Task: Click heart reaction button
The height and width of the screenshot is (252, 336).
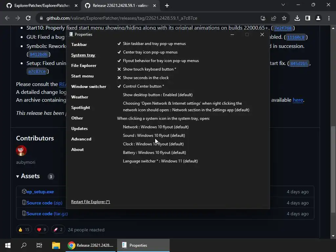Action: [42, 230]
